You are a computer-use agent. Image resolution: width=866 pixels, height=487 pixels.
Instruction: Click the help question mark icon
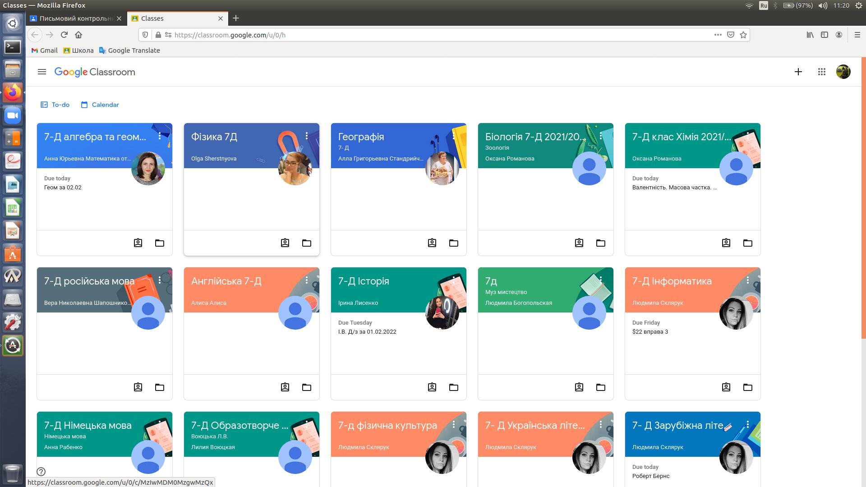coord(41,472)
